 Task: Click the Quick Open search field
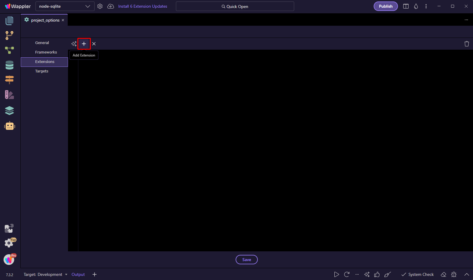pyautogui.click(x=235, y=6)
